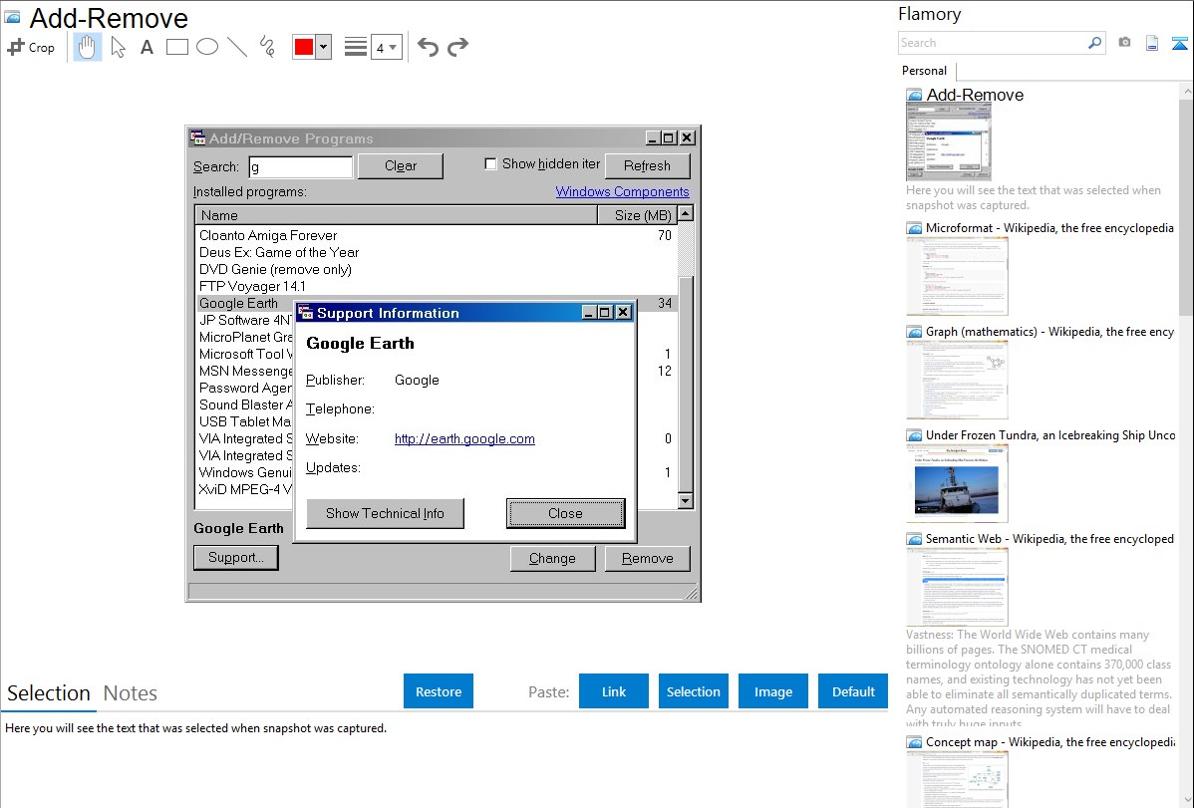Viewport: 1194px width, 808px height.
Task: Select the Crop tool
Action: [31, 47]
